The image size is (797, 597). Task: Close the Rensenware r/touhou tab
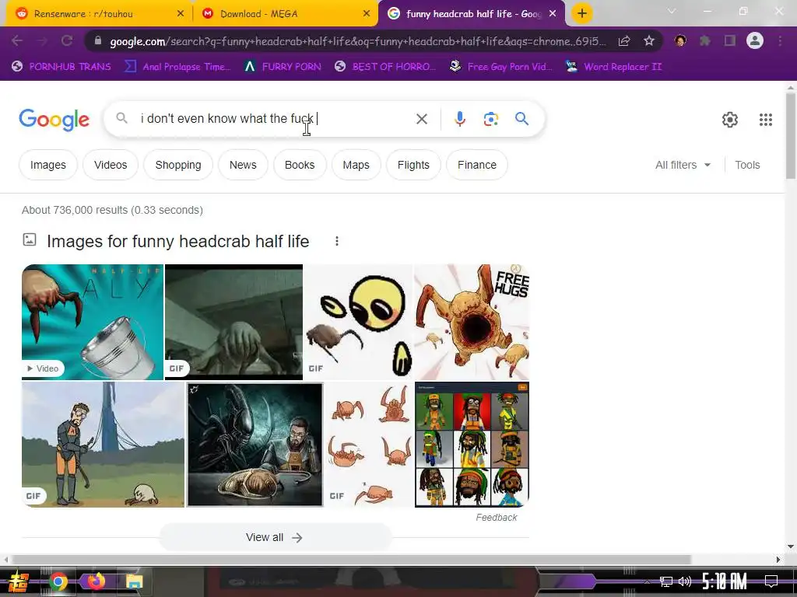click(181, 14)
